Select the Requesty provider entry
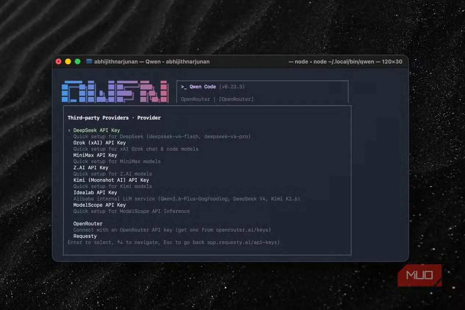The height and width of the screenshot is (310, 465). 85,236
